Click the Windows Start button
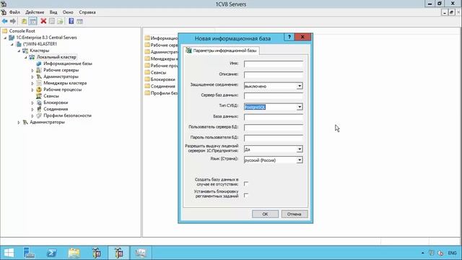This screenshot has width=462, height=260. click(x=9, y=253)
